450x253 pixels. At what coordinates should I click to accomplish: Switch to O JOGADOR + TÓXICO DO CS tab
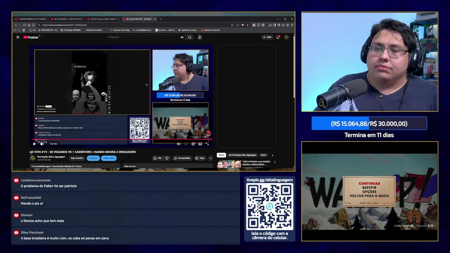67,19
